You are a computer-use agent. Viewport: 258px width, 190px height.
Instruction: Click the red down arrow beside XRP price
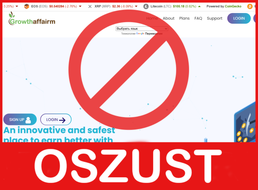tap(136, 6)
